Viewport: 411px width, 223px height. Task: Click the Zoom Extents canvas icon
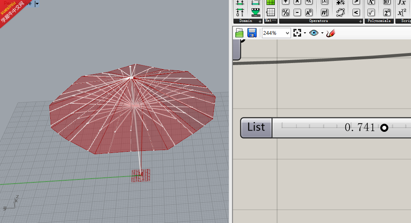[297, 33]
